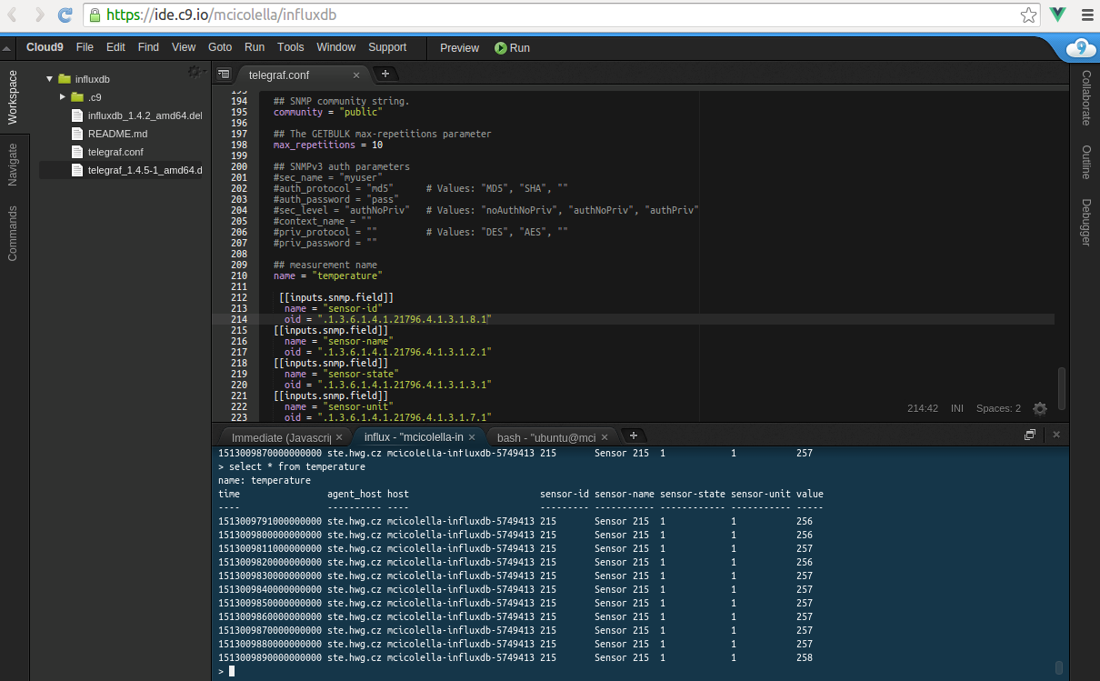Click the green Run button icon
The image size is (1100, 681).
[501, 48]
